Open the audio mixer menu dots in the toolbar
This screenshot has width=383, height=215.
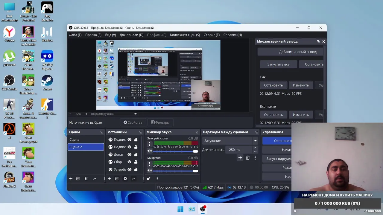[157, 179]
